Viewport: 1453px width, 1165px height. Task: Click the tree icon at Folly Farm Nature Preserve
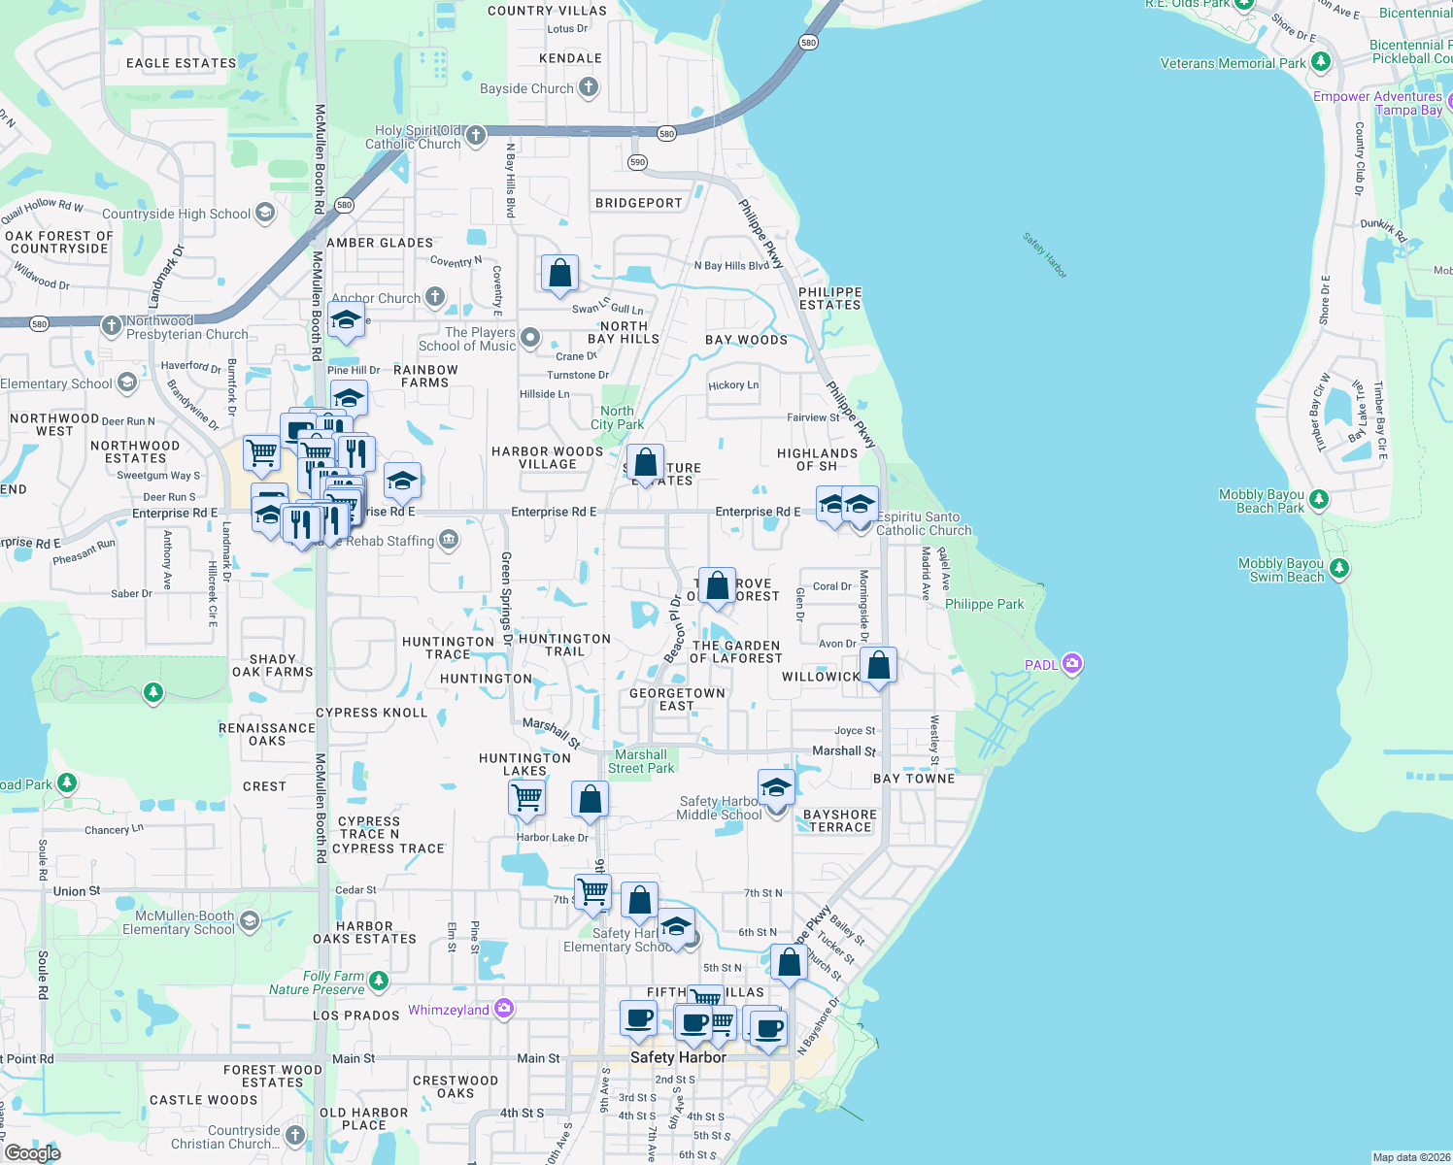coord(379,981)
